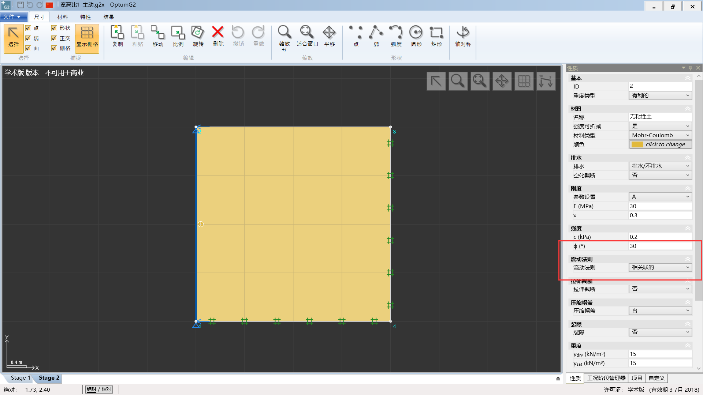This screenshot has width=703, height=395.
Task: Select the 线 line shape tool
Action: (376, 37)
